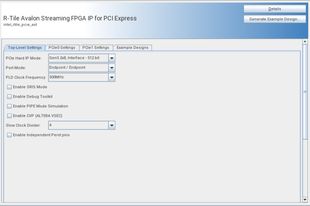Image resolution: width=310 pixels, height=206 pixels.
Task: Click the R-Tile Avalon Streaming FPGA IP title
Action: (x=70, y=18)
